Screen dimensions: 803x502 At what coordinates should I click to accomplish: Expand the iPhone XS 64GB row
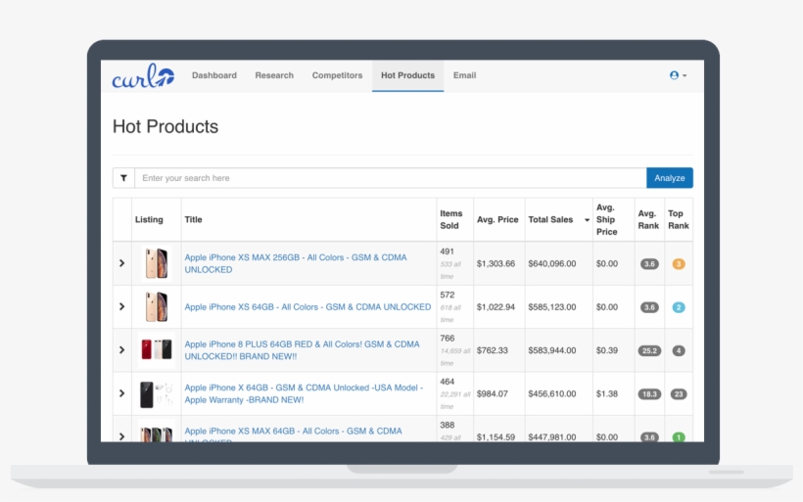click(x=121, y=306)
